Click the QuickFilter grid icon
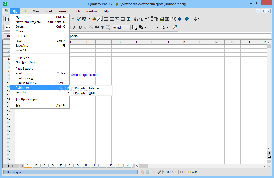274x178 pixels. click(167, 19)
